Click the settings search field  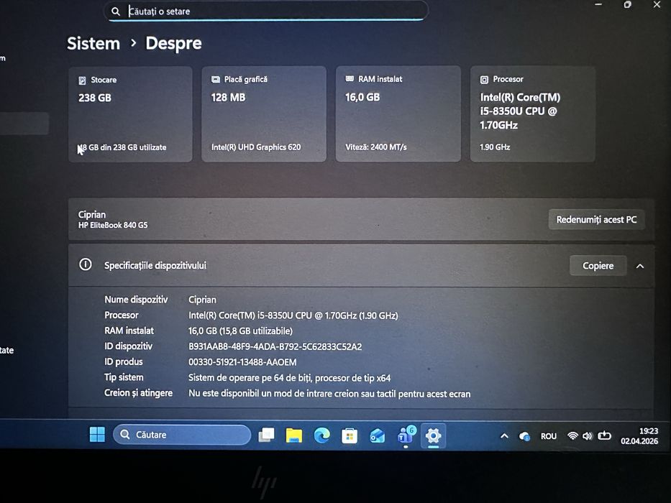pos(266,11)
